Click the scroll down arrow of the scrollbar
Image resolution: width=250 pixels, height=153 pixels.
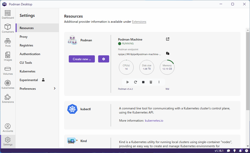click(x=248, y=146)
